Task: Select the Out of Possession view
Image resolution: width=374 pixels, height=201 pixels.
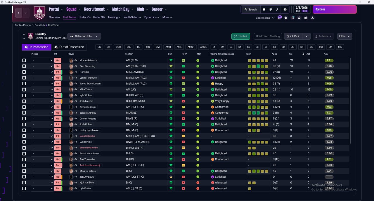Action: (69, 47)
